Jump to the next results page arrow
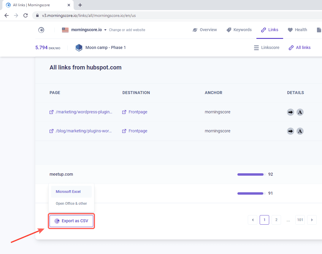The height and width of the screenshot is (254, 322). (x=312, y=220)
